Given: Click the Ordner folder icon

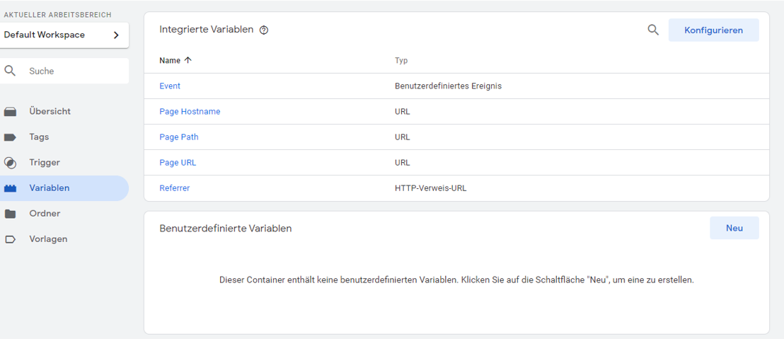Looking at the screenshot, I should [x=10, y=214].
